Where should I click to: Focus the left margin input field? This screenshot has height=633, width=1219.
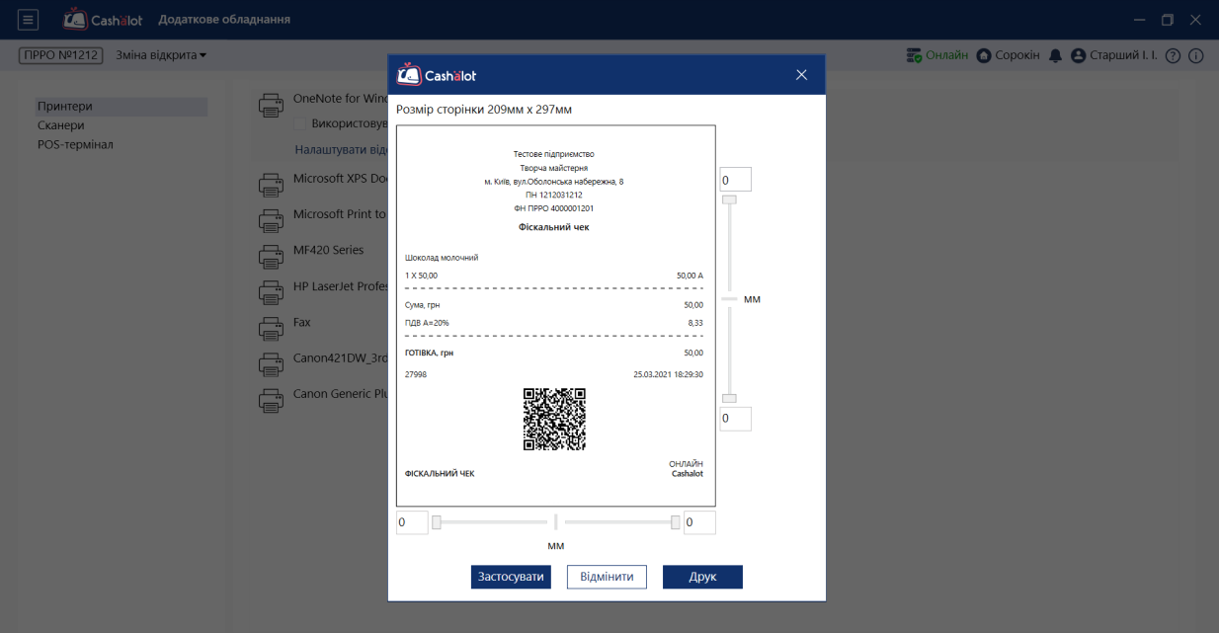tap(412, 522)
